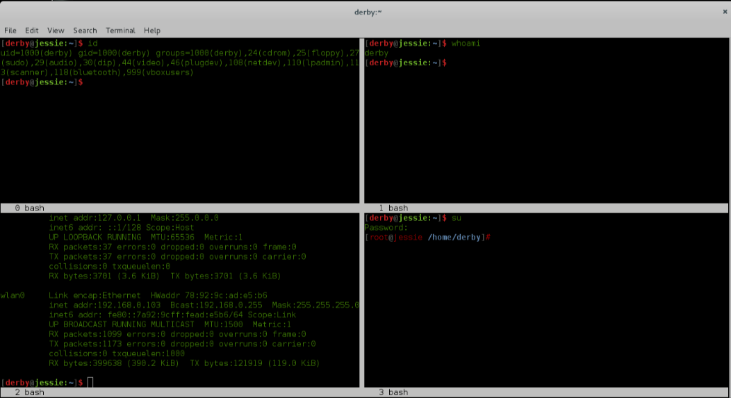
Task: Click the 'collisions:0 txqueuelen:1000' line
Action: pyautogui.click(x=117, y=354)
